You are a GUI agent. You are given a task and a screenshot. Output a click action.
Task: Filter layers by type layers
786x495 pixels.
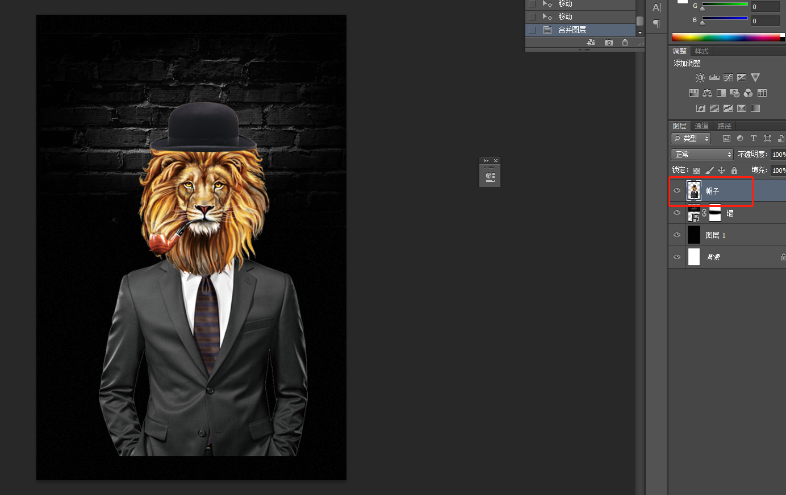coord(754,138)
